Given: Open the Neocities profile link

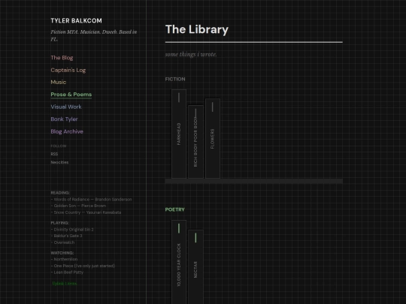Looking at the screenshot, I should pos(59,162).
